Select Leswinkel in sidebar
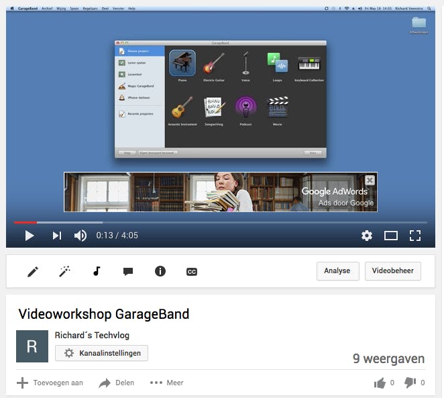This screenshot has height=398, width=444. [140, 74]
